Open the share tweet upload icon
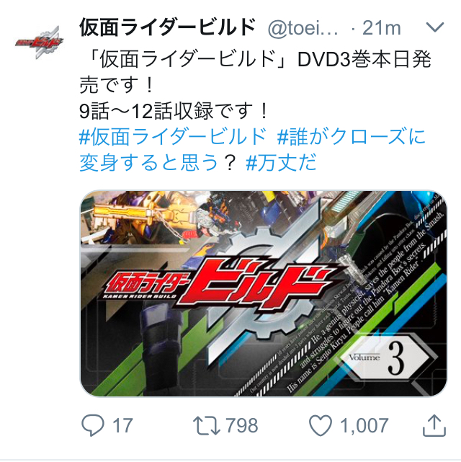Viewport: 461px width, 462px height. (434, 425)
